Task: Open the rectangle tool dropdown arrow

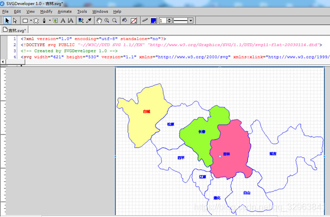Action: 31,21
